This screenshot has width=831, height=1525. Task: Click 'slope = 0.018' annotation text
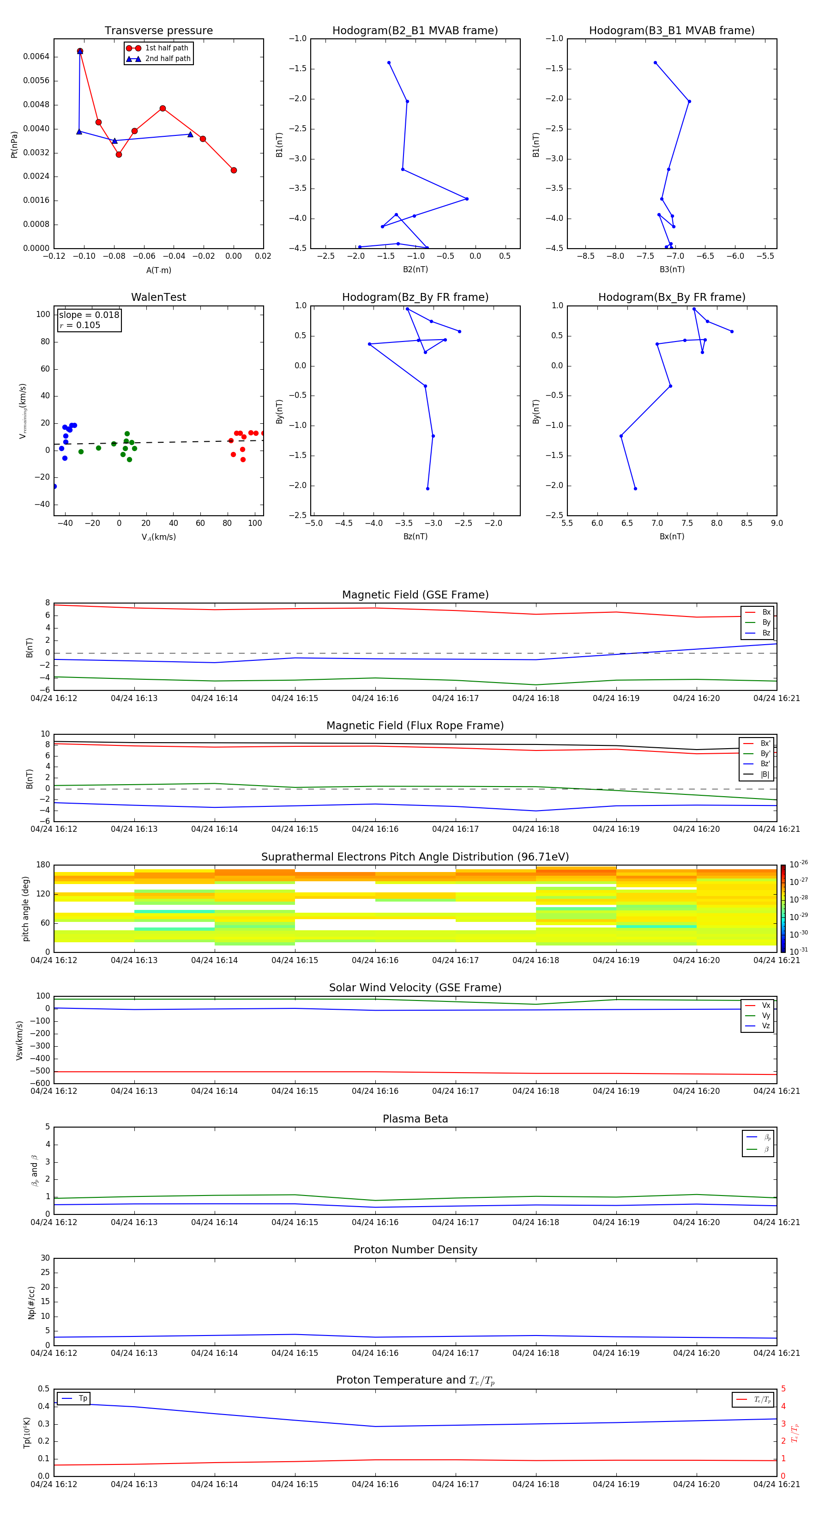pyautogui.click(x=89, y=315)
